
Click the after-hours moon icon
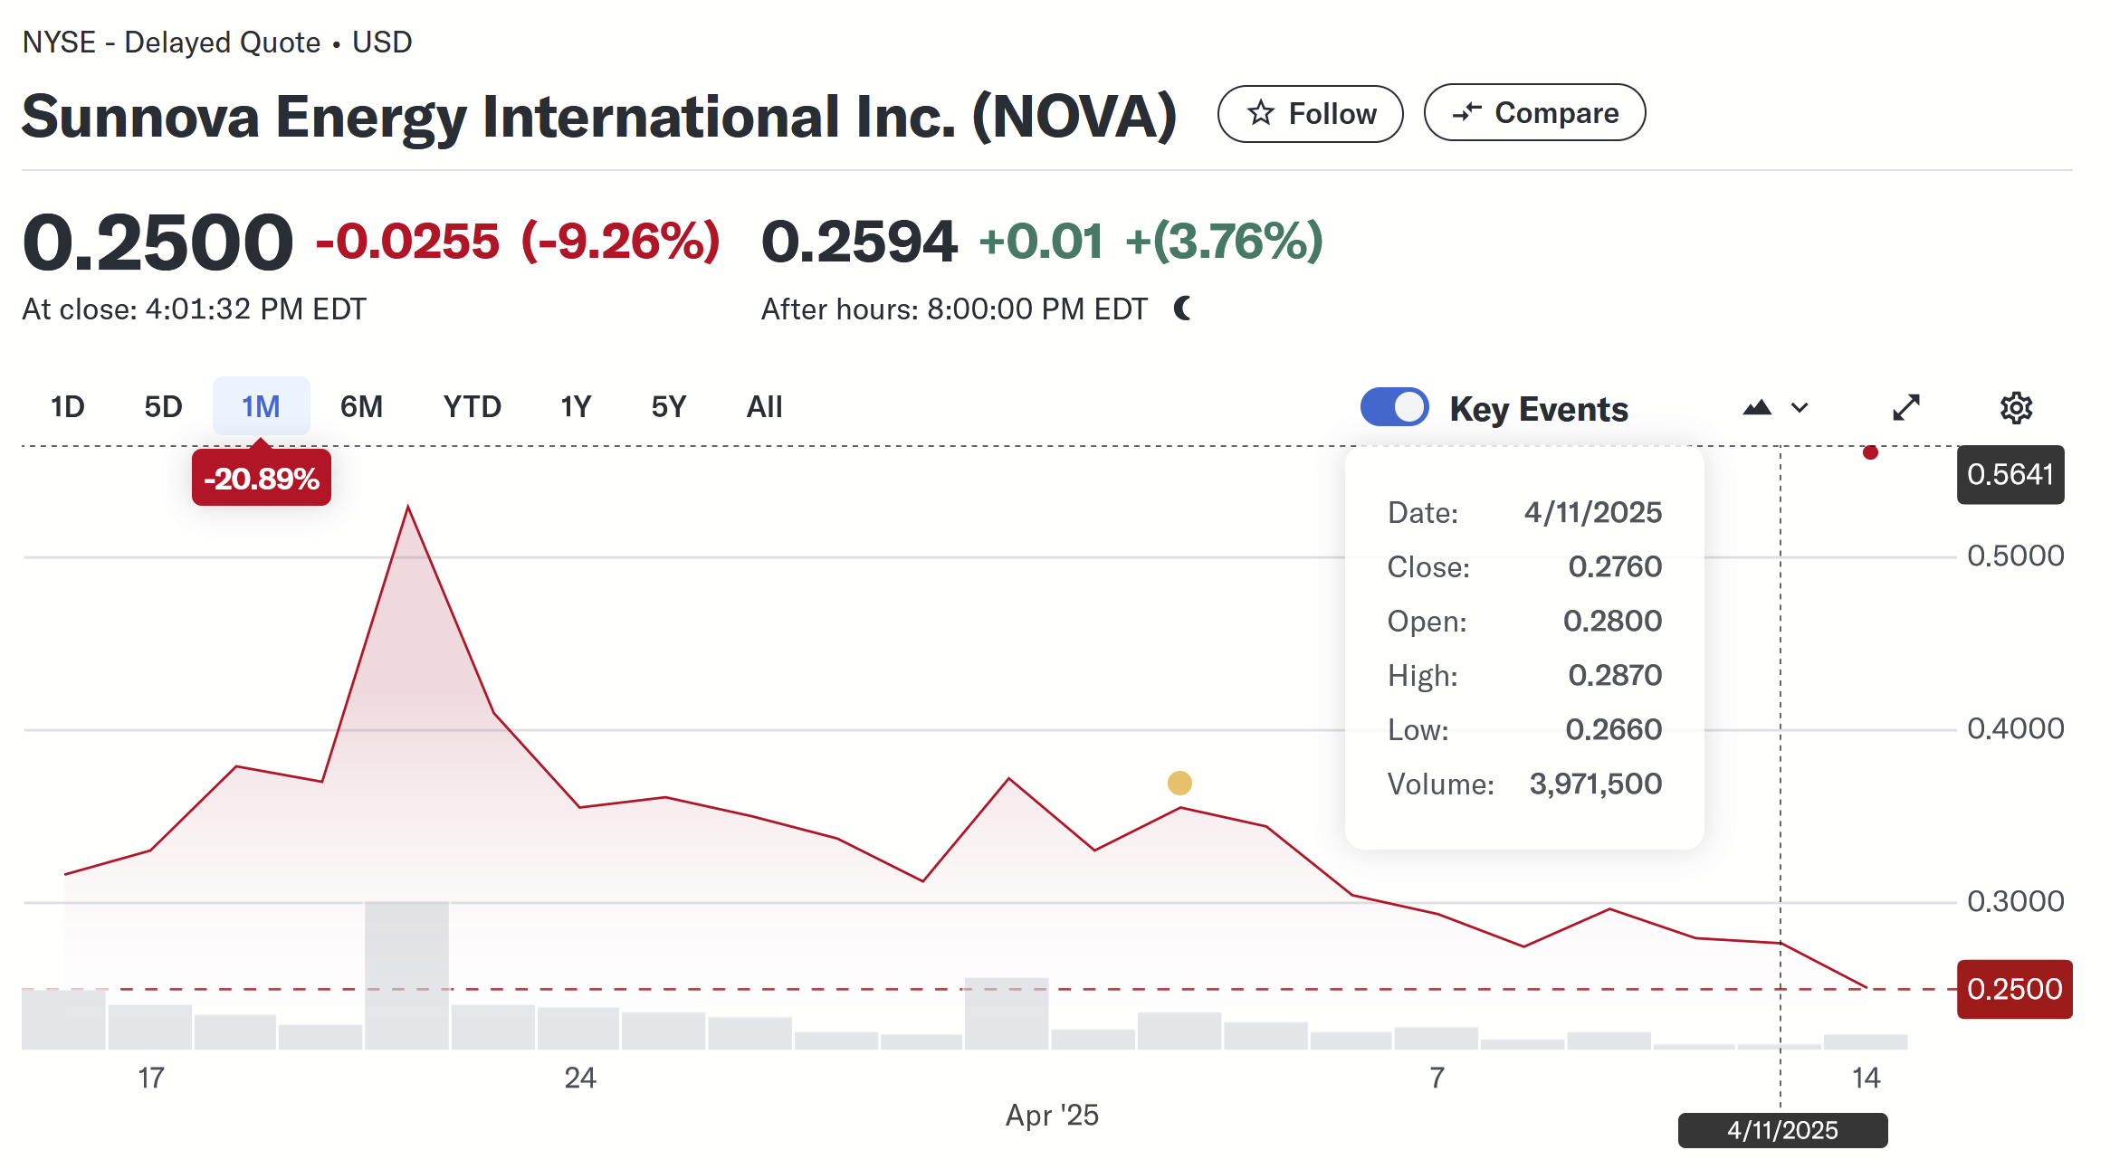coord(1182,309)
